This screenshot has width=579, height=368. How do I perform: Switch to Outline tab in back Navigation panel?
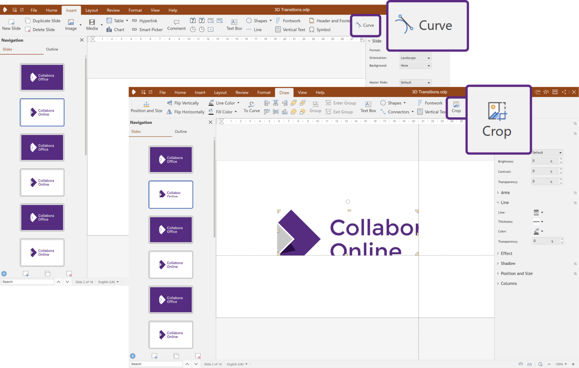coord(52,49)
